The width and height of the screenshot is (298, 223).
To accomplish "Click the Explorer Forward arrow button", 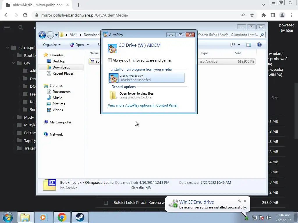I will coord(50,35).
